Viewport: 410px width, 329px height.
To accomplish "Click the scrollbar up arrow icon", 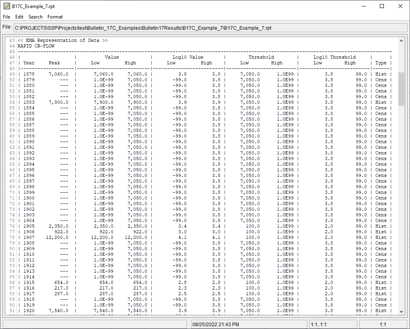I will (x=402, y=40).
